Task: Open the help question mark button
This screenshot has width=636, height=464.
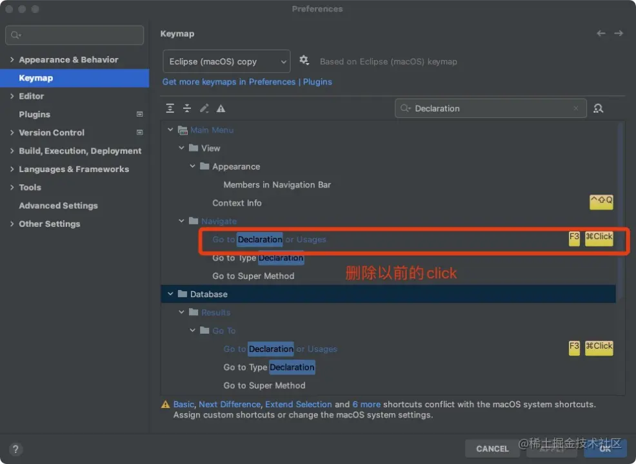Action: [15, 449]
